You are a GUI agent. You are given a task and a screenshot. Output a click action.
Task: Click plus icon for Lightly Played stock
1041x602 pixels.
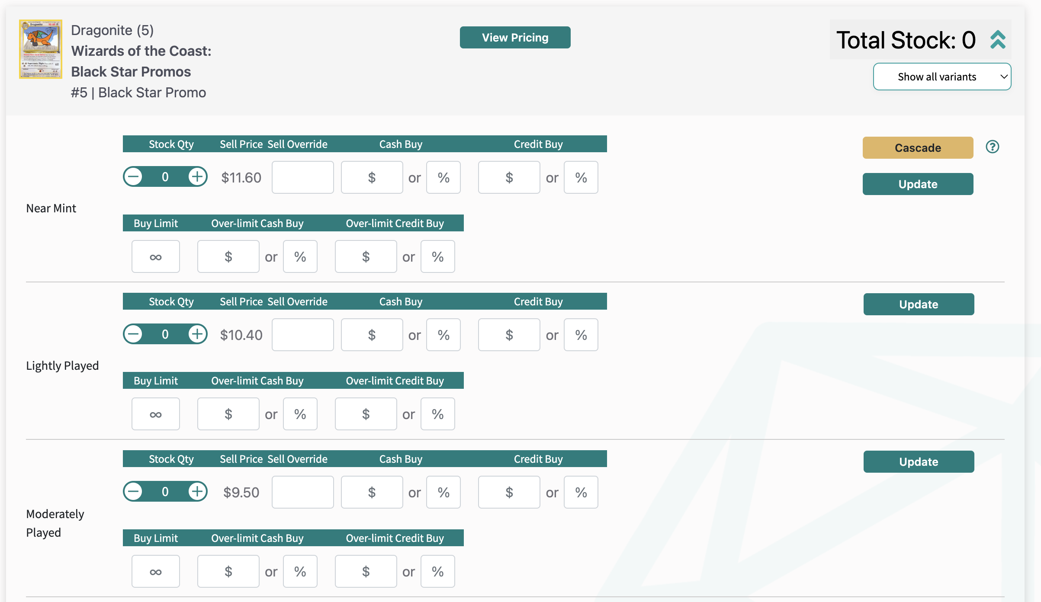point(197,334)
